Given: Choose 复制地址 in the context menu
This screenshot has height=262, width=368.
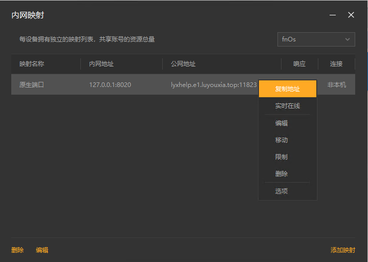Looking at the screenshot, I should point(288,89).
